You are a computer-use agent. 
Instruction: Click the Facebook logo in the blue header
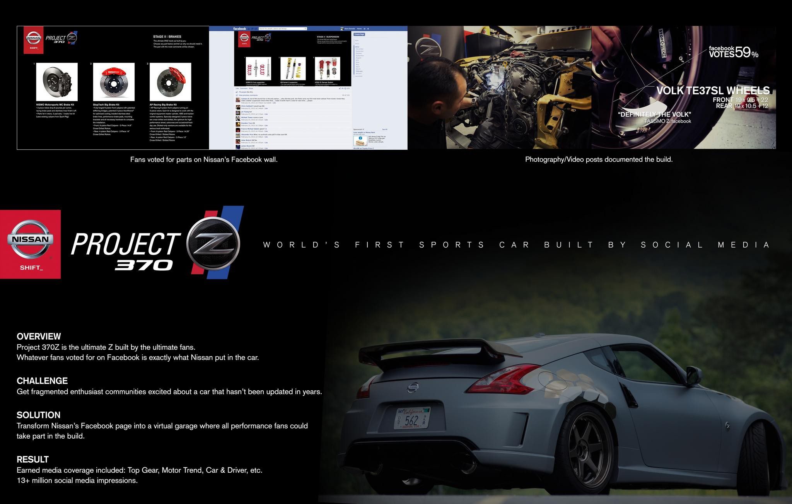coord(240,29)
